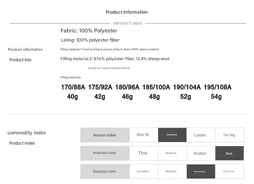Select the High elasticity option
Viewport: 254px width, 184px height.
coord(229,171)
